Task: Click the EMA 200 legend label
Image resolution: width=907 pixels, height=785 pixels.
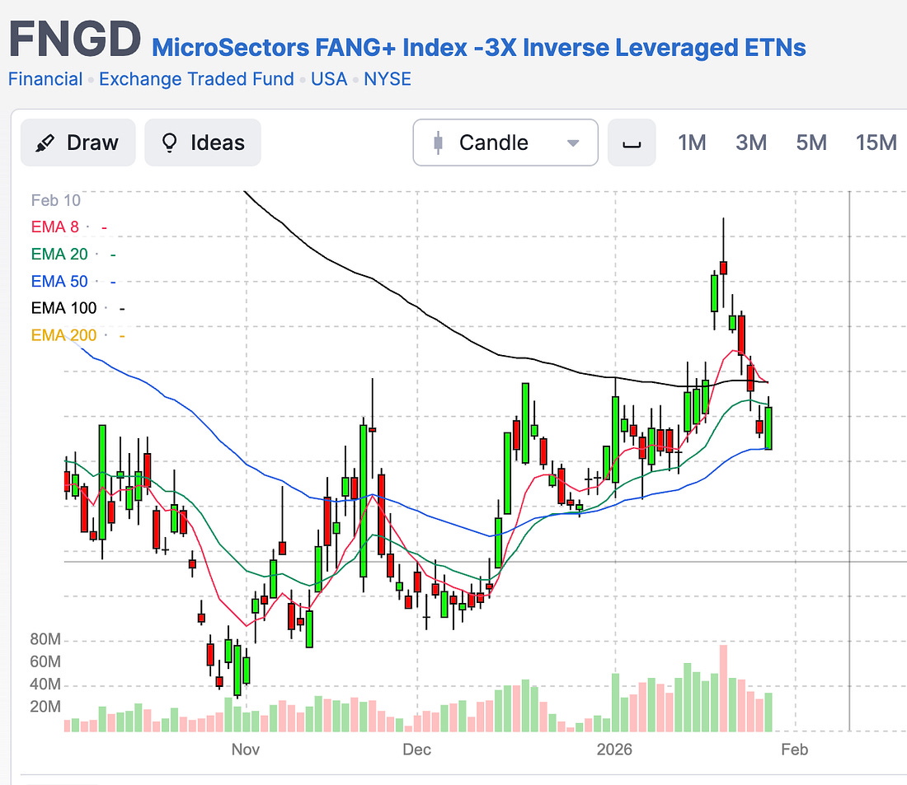Action: pyautogui.click(x=63, y=335)
